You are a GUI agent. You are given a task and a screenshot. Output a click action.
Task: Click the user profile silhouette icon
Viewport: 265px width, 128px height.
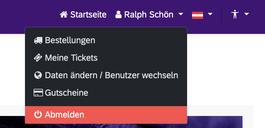click(x=119, y=14)
